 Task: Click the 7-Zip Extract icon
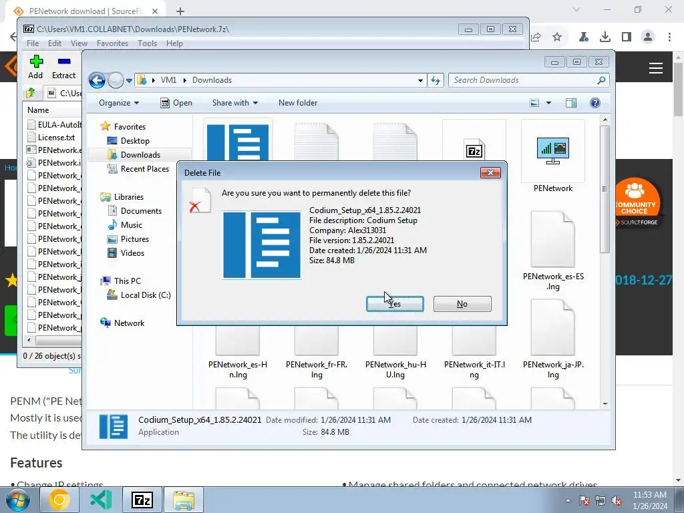pyautogui.click(x=63, y=67)
